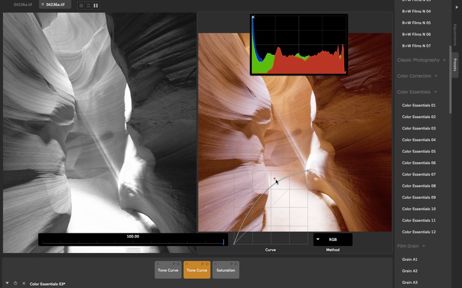Select side-by-side vertical split view icon
462x288 pixels.
coord(96,5)
